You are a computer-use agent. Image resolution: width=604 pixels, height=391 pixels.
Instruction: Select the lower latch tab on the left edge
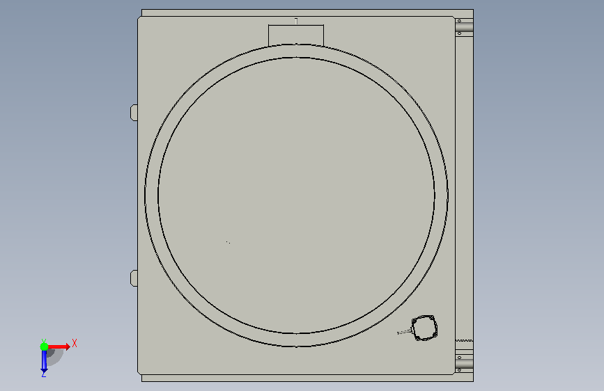[134, 278]
